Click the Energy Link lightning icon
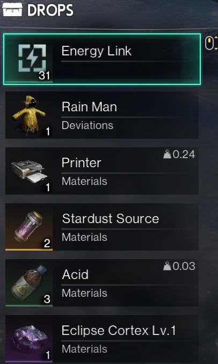The image size is (218, 364). click(32, 58)
